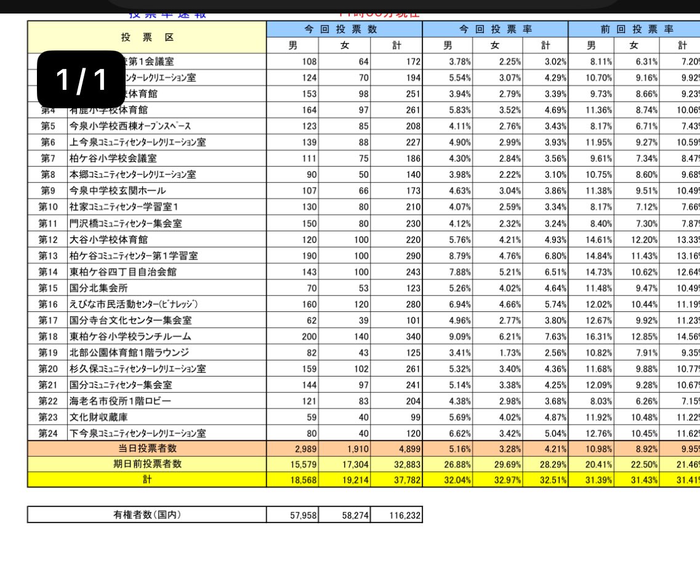The image size is (700, 571).
Task: Click the 第16 district number cell
Action: pyautogui.click(x=48, y=304)
